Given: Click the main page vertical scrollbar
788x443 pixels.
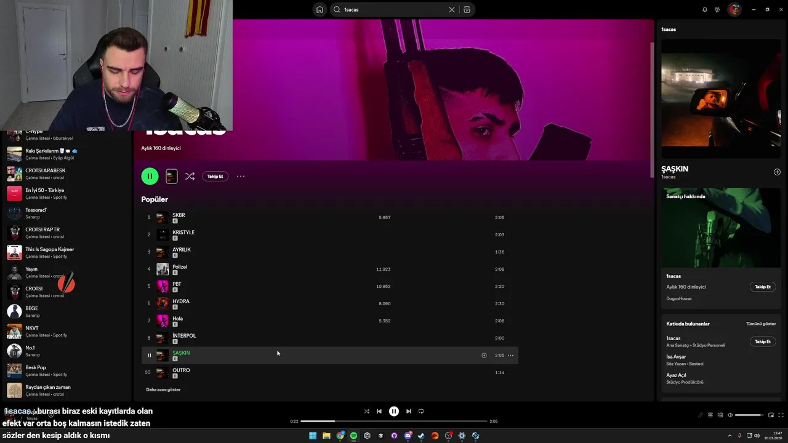Looking at the screenshot, I should (652, 111).
